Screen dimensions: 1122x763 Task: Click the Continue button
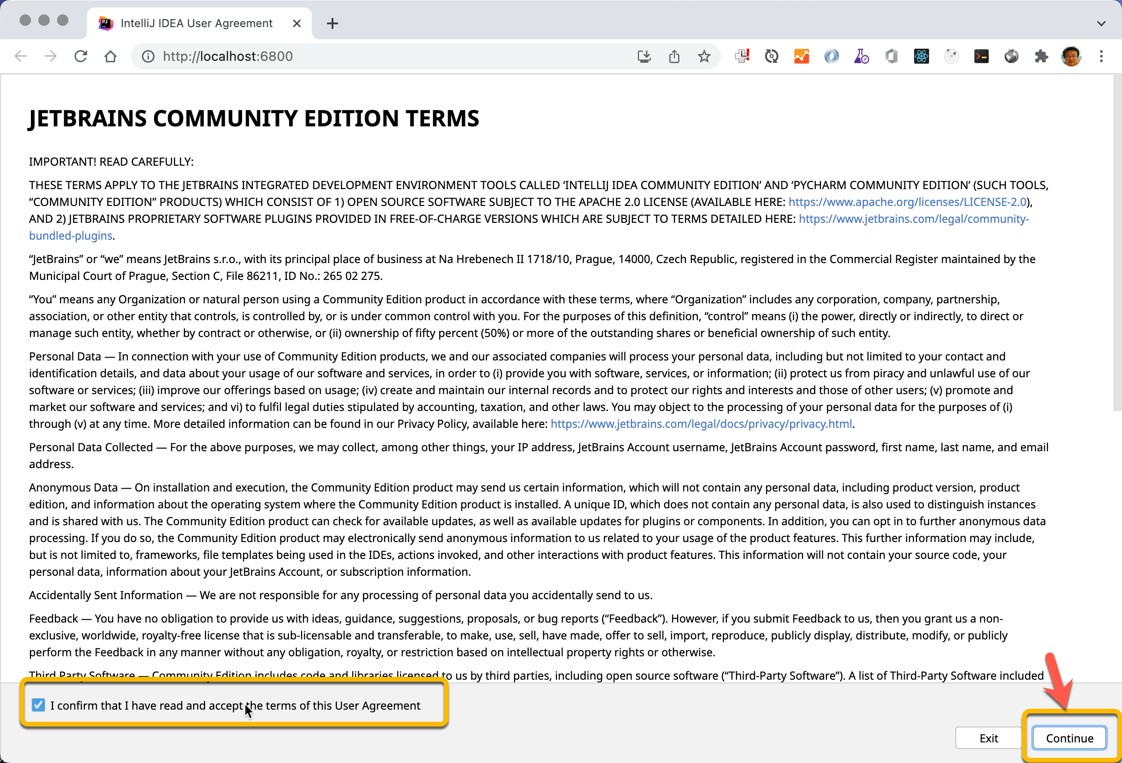(1070, 738)
